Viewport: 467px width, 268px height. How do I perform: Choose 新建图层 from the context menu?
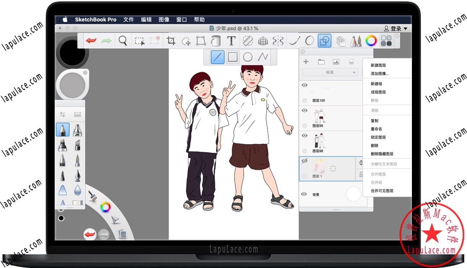(x=378, y=65)
